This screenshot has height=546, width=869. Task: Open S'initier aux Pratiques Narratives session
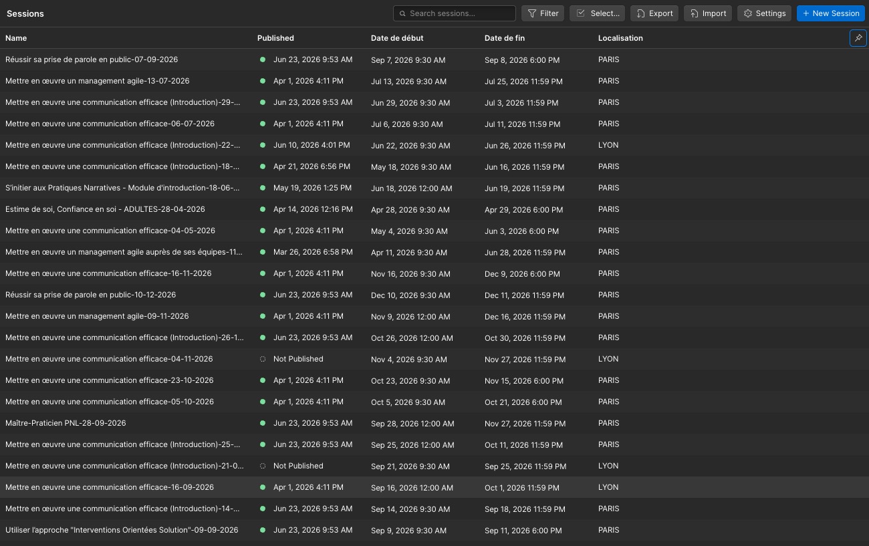[123, 188]
